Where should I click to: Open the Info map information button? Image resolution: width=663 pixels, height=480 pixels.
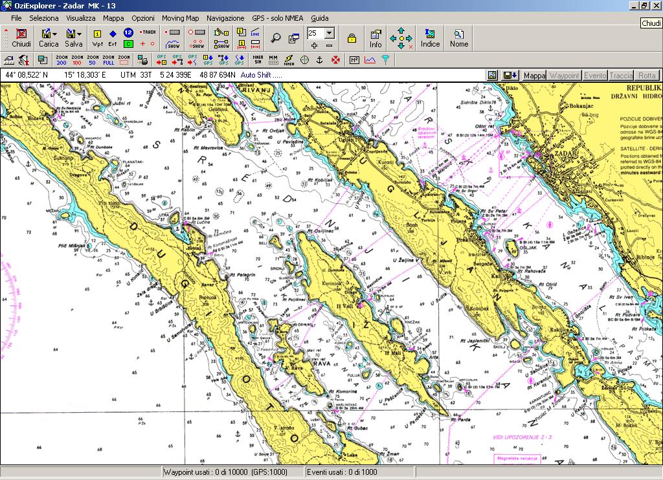[x=376, y=38]
